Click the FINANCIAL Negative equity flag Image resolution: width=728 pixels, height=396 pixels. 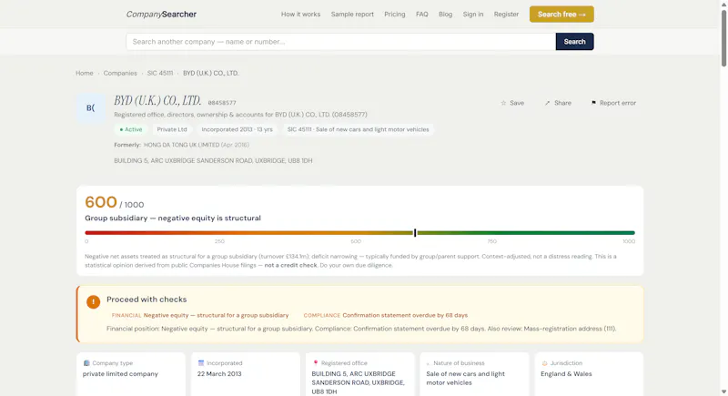point(200,315)
